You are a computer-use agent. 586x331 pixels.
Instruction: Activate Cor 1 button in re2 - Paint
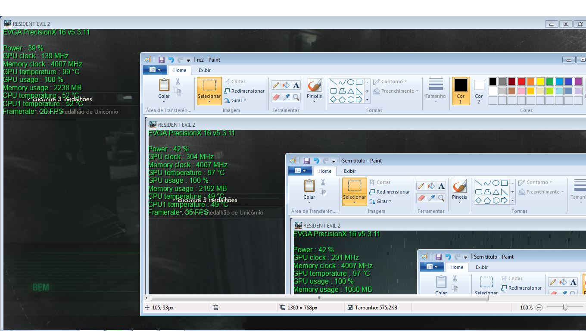pyautogui.click(x=461, y=91)
